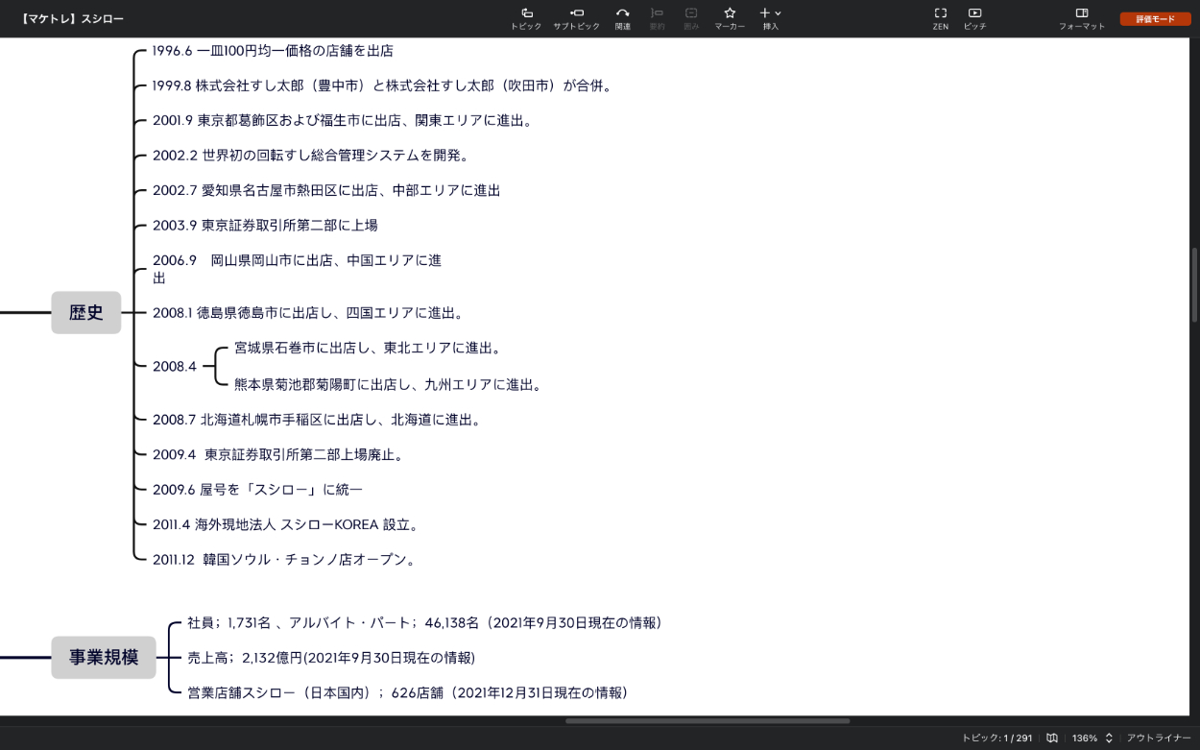Open the 136% zoom level stepper
Viewport: 1200px width, 750px height.
(1109, 738)
